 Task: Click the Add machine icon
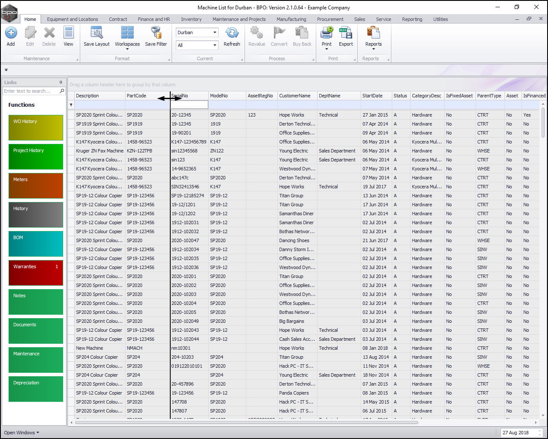click(11, 33)
